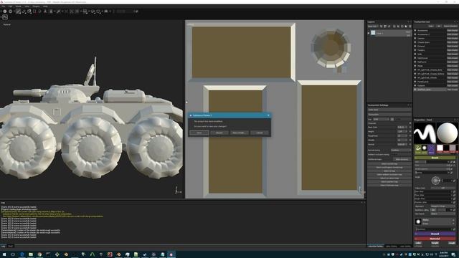Toggle the Backface culling checkbox
The image size is (459, 258).
point(433,210)
